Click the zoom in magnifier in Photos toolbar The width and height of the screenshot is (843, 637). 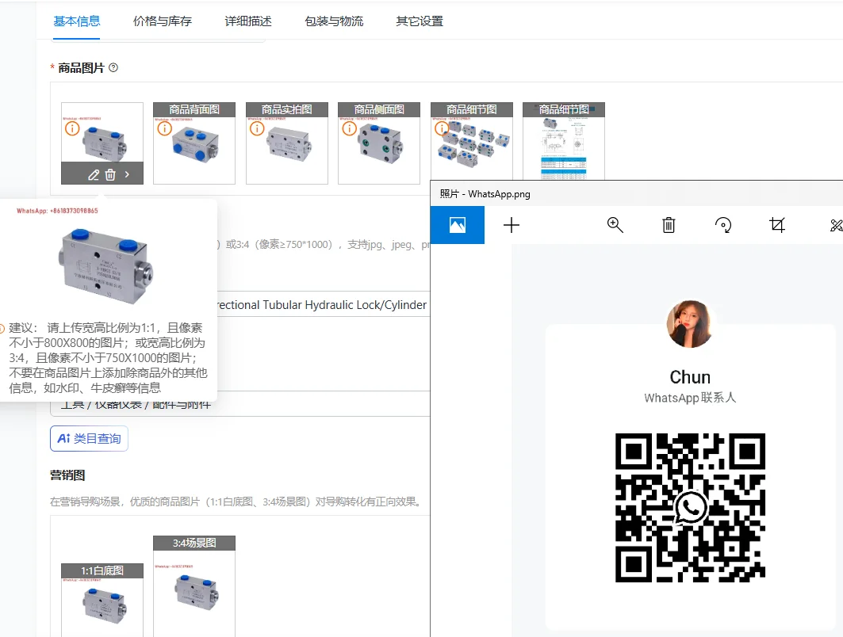pos(615,225)
